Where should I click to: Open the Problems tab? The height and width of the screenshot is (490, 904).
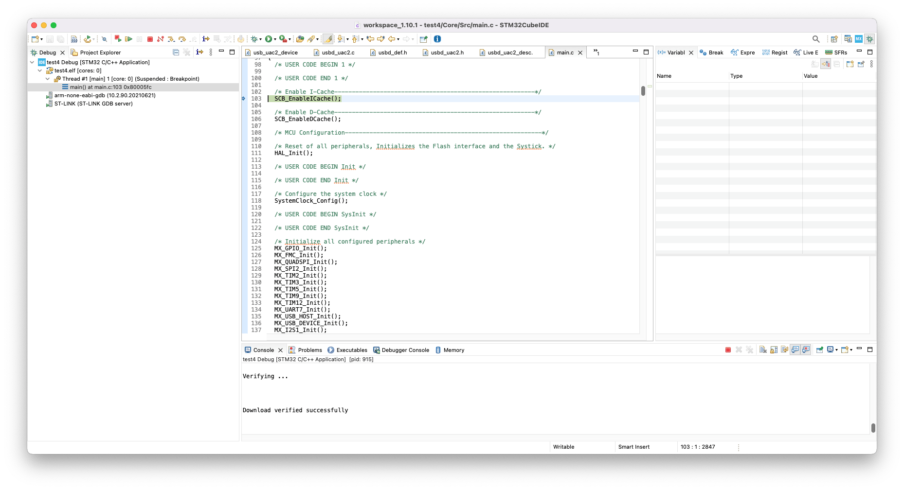click(306, 350)
